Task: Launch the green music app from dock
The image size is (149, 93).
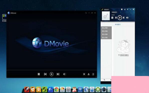Action: click(x=44, y=89)
